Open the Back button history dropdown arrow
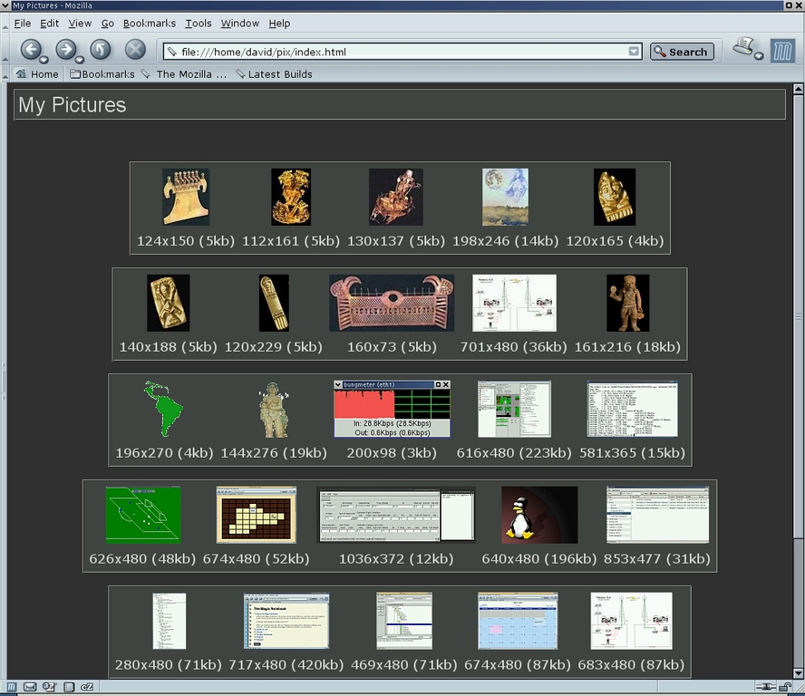805x696 pixels. click(44, 60)
